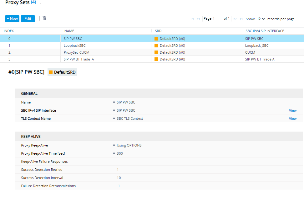
Task: Sort table by INDEX column header
Action: [9, 31]
